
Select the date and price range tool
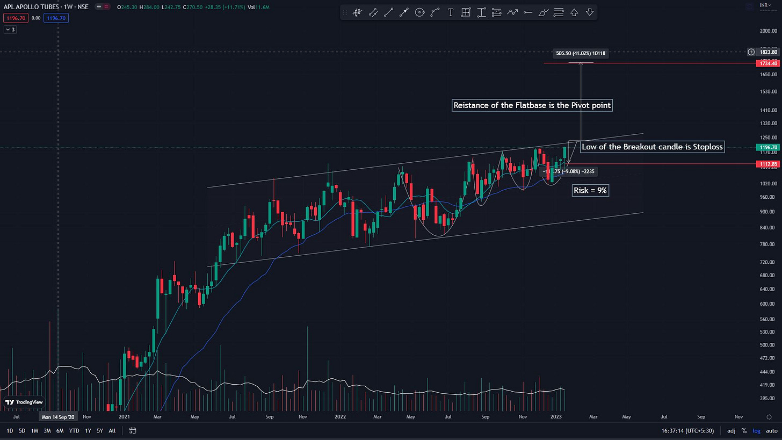pos(466,12)
